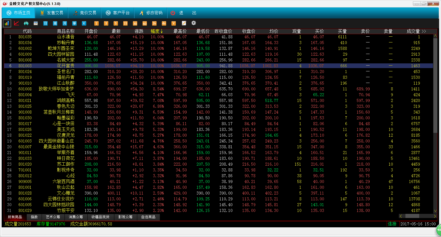Select row 鸿朗高畅
441x237 pixels.
pyautogui.click(x=218, y=101)
